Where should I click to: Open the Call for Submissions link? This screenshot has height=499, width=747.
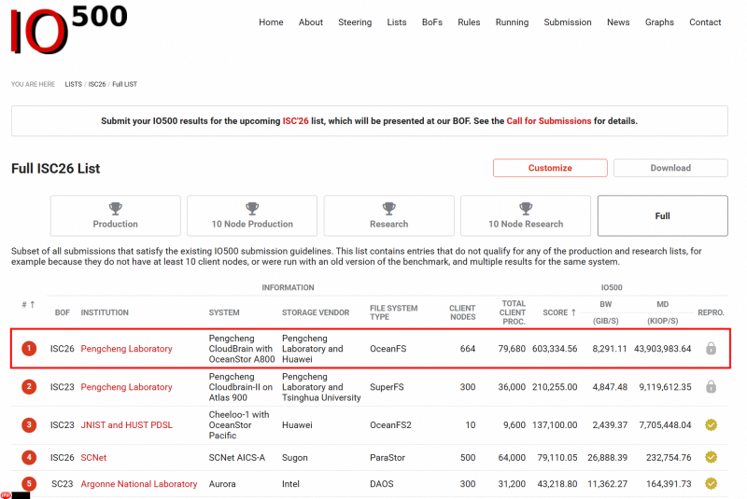point(549,121)
